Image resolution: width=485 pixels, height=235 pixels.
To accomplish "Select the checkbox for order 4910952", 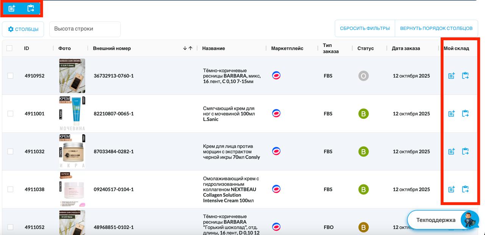I will point(10,76).
